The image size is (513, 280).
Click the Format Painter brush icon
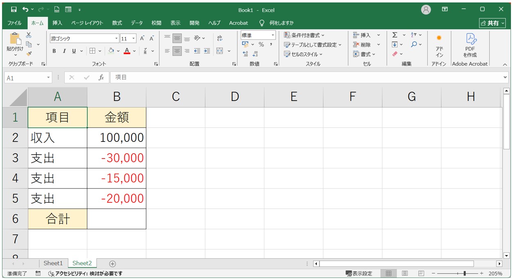pos(29,54)
